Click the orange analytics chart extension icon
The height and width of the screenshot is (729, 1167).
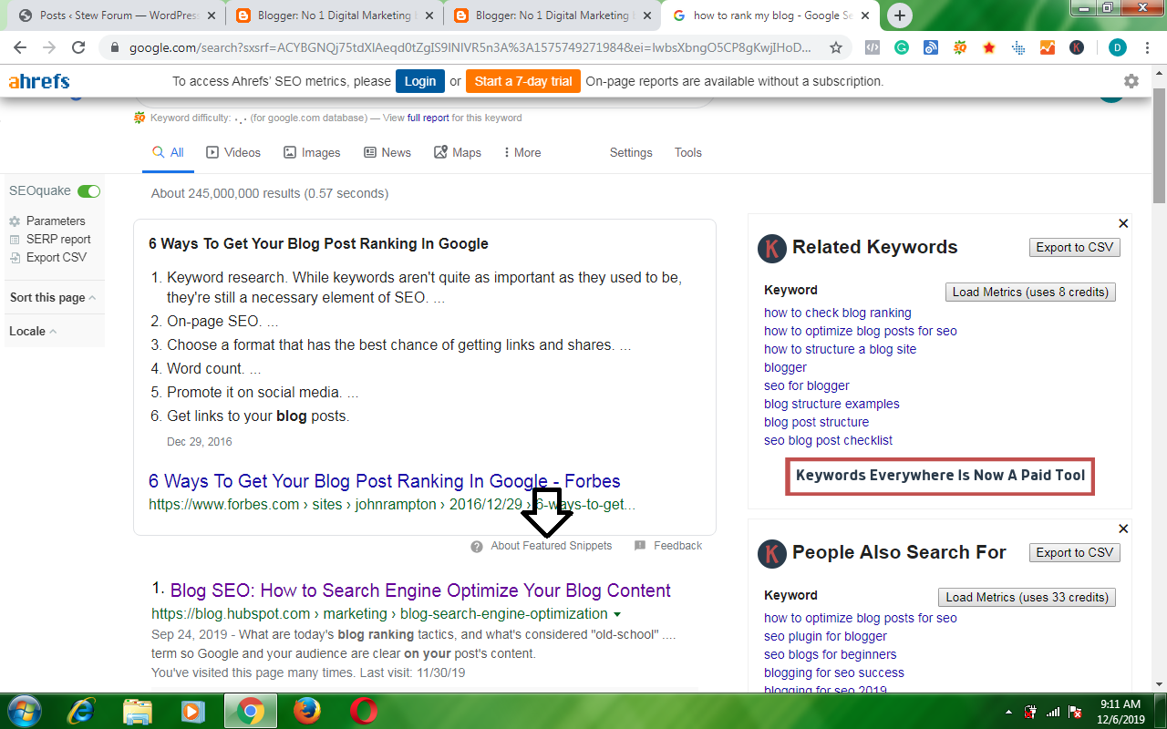click(1048, 47)
